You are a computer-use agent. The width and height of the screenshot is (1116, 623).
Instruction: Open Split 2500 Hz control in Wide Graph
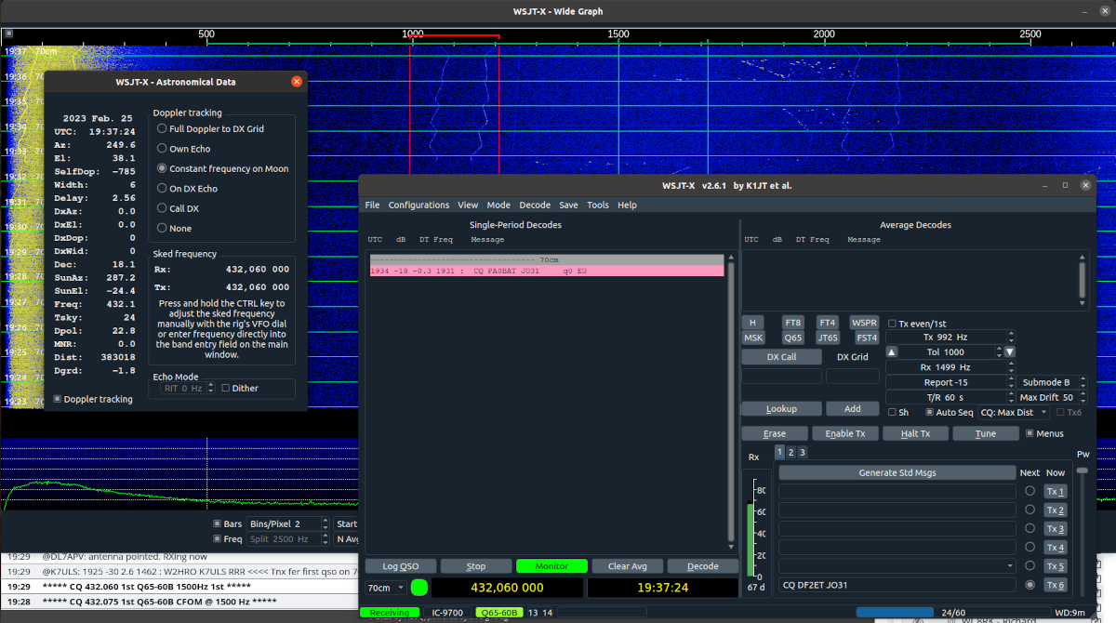[x=289, y=539]
